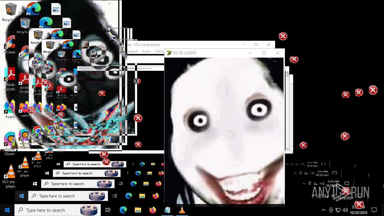Screen dimensions: 384x216
Task: Launch Microsoft Edge from the main taskbar
Action: 123,210
